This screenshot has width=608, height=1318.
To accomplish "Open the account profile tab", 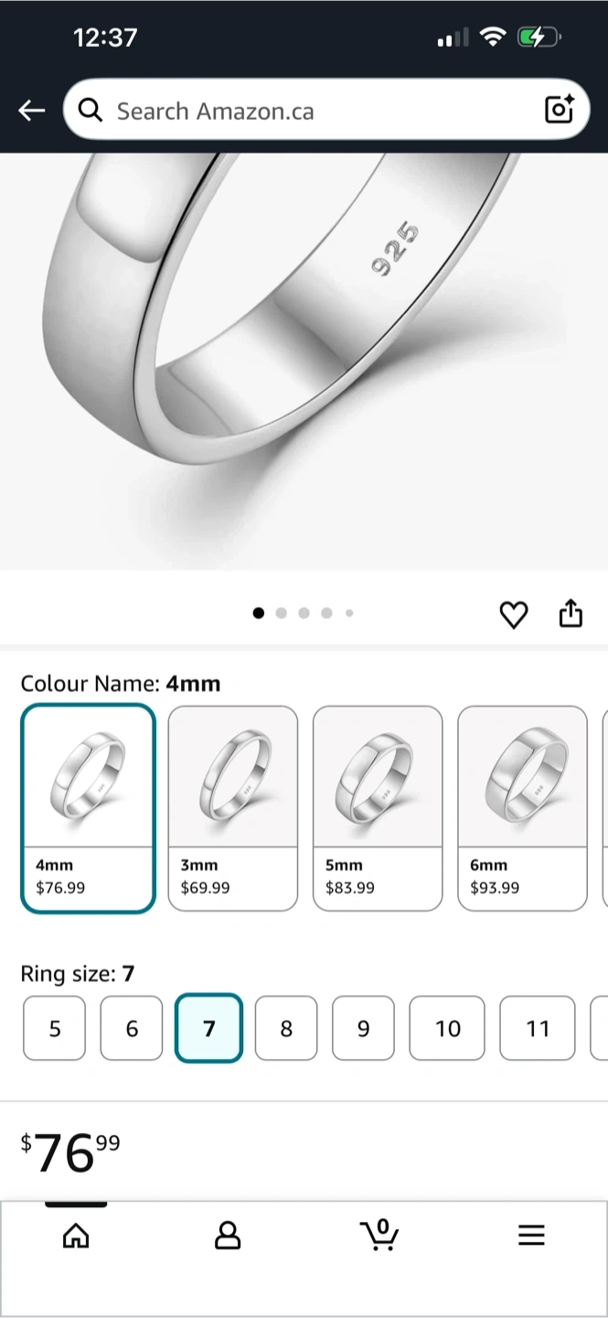I will point(227,1236).
